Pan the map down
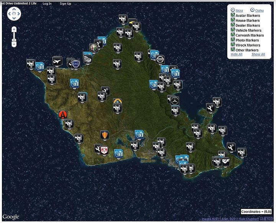276x223 pixels. (x=14, y=18)
